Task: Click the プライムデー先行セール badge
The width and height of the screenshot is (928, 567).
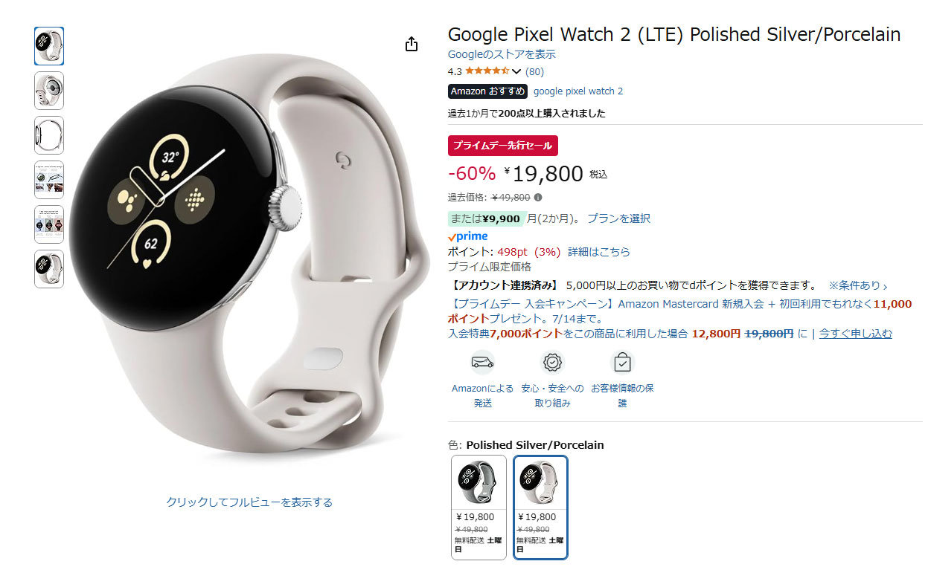Action: tap(503, 146)
